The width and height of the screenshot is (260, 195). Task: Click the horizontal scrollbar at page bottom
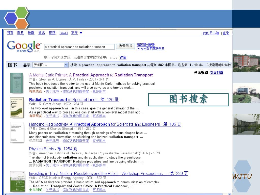[115, 194]
